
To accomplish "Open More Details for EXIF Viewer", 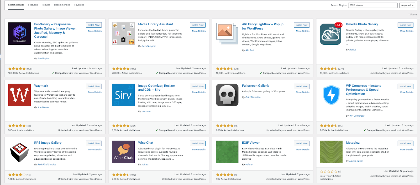I will click(303, 149).
